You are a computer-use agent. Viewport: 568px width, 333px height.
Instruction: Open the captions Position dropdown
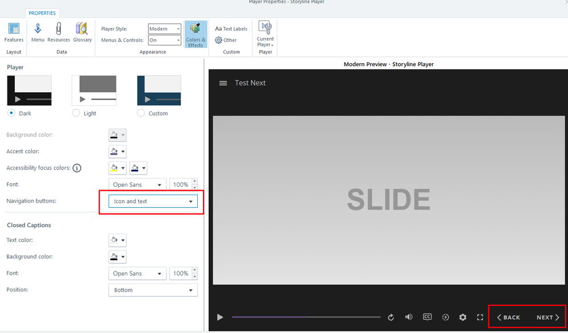coord(153,290)
